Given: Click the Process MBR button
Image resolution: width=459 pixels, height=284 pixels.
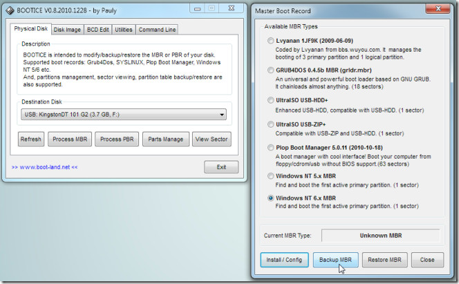Looking at the screenshot, I should (70, 139).
